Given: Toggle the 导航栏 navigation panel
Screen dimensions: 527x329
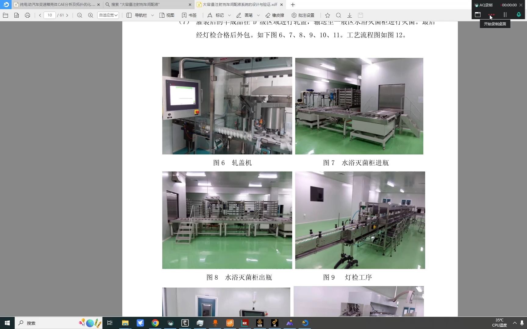Looking at the screenshot, I should pyautogui.click(x=137, y=15).
